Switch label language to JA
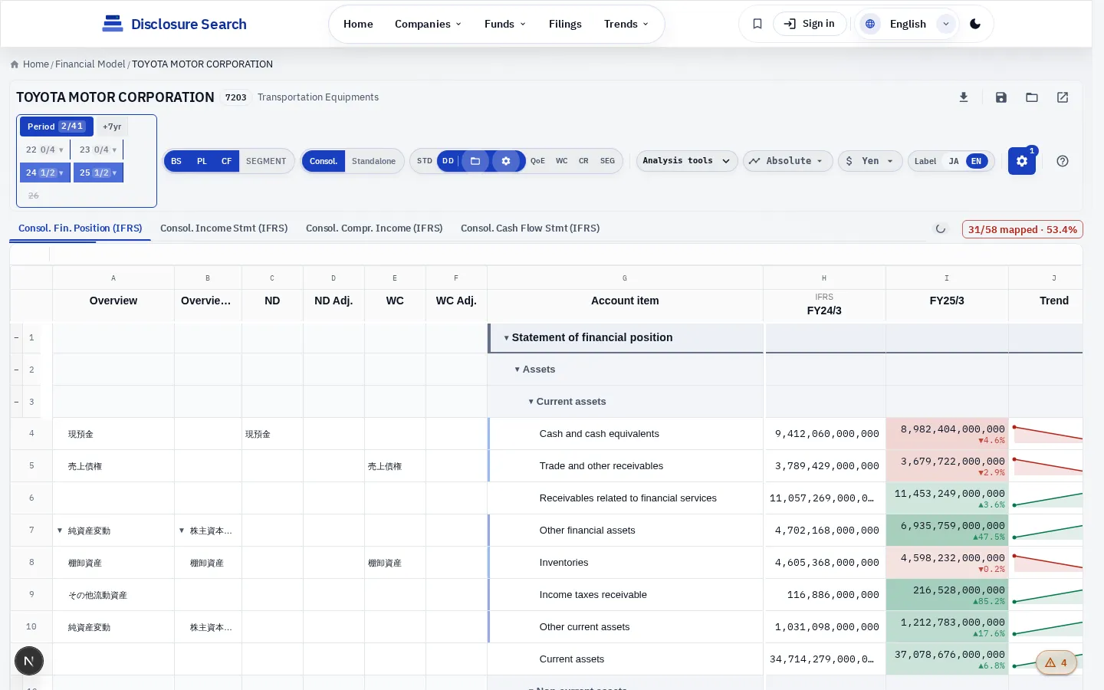This screenshot has width=1104, height=690. 954,161
